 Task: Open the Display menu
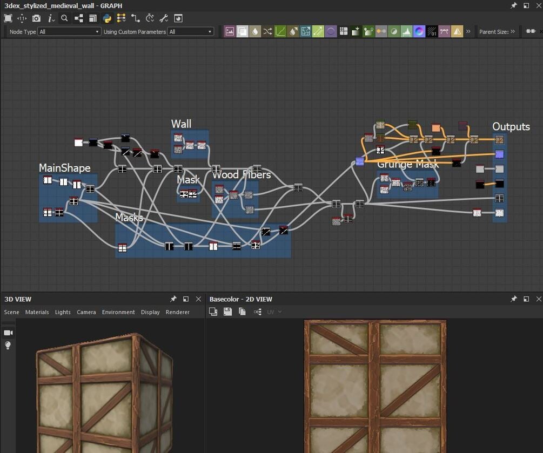150,312
